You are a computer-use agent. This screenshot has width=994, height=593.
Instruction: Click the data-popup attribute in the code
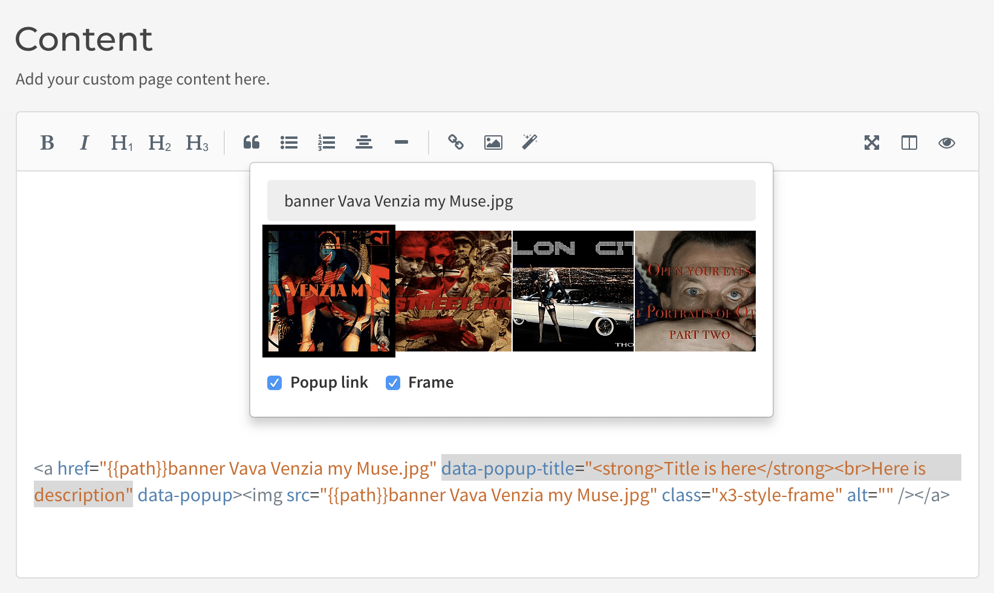pos(185,495)
